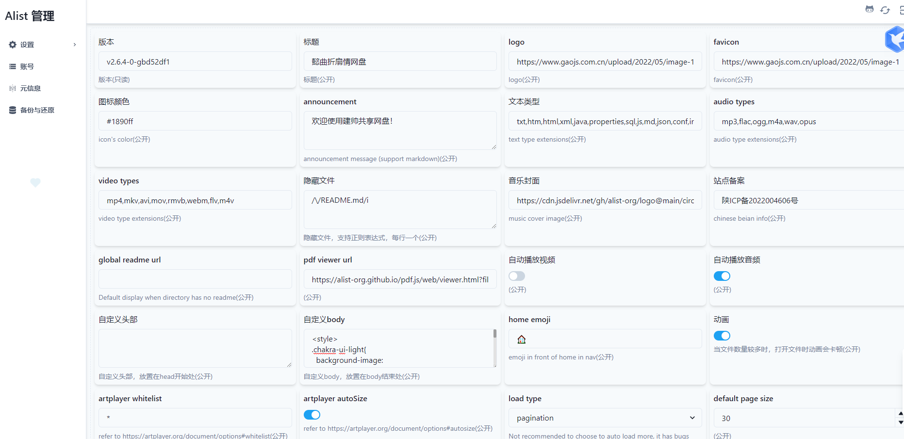Click the 'Default display when directory has no readme' hint

point(176,297)
